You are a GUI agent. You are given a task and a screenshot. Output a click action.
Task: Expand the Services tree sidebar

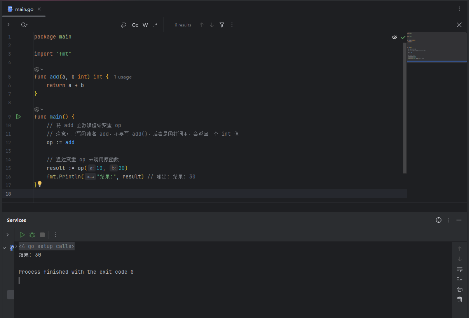coord(7,235)
